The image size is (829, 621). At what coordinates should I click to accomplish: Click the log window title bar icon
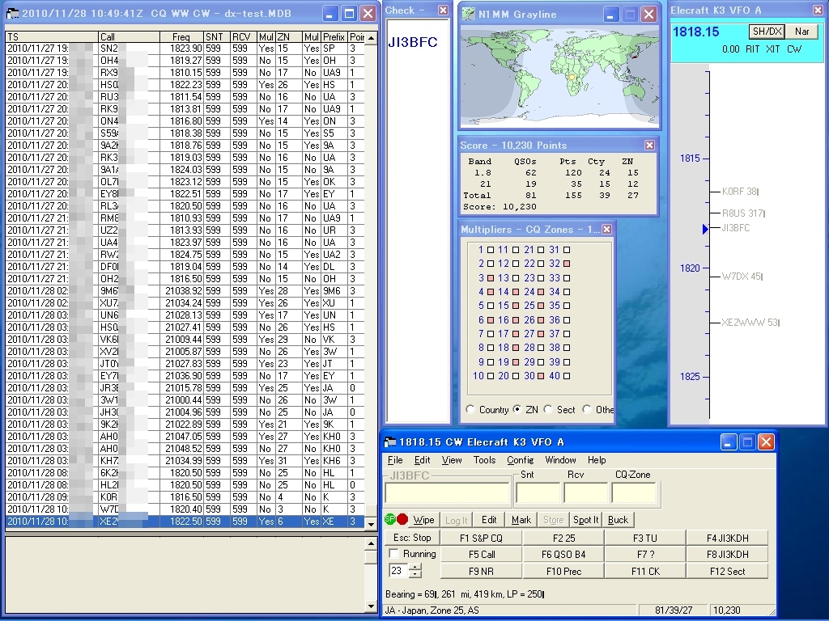13,14
